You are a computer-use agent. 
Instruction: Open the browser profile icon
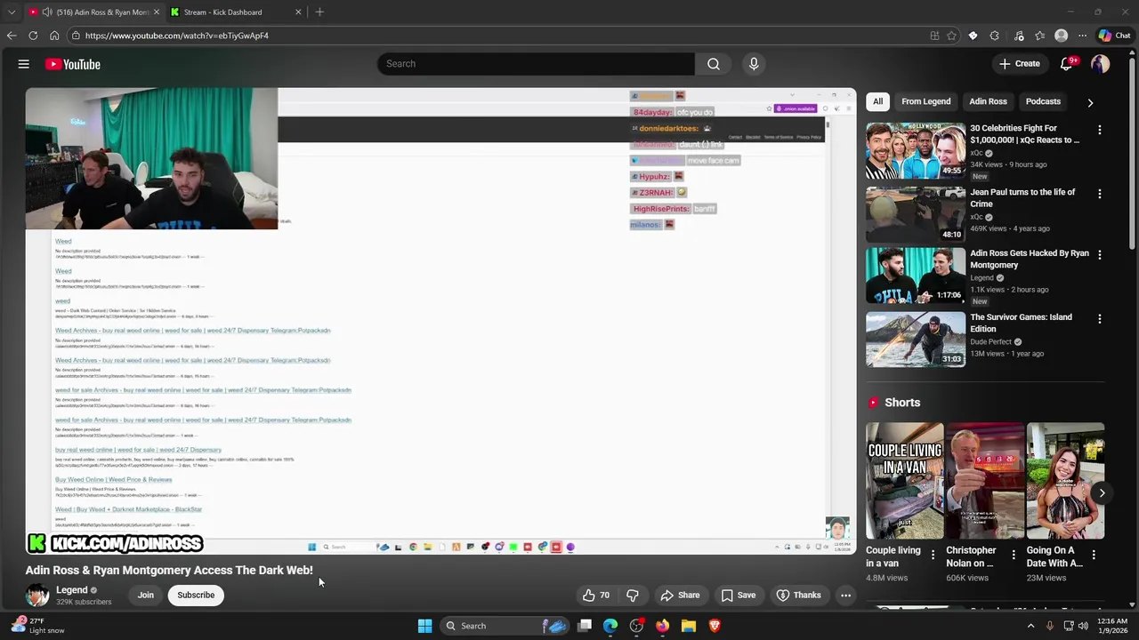point(1061,36)
